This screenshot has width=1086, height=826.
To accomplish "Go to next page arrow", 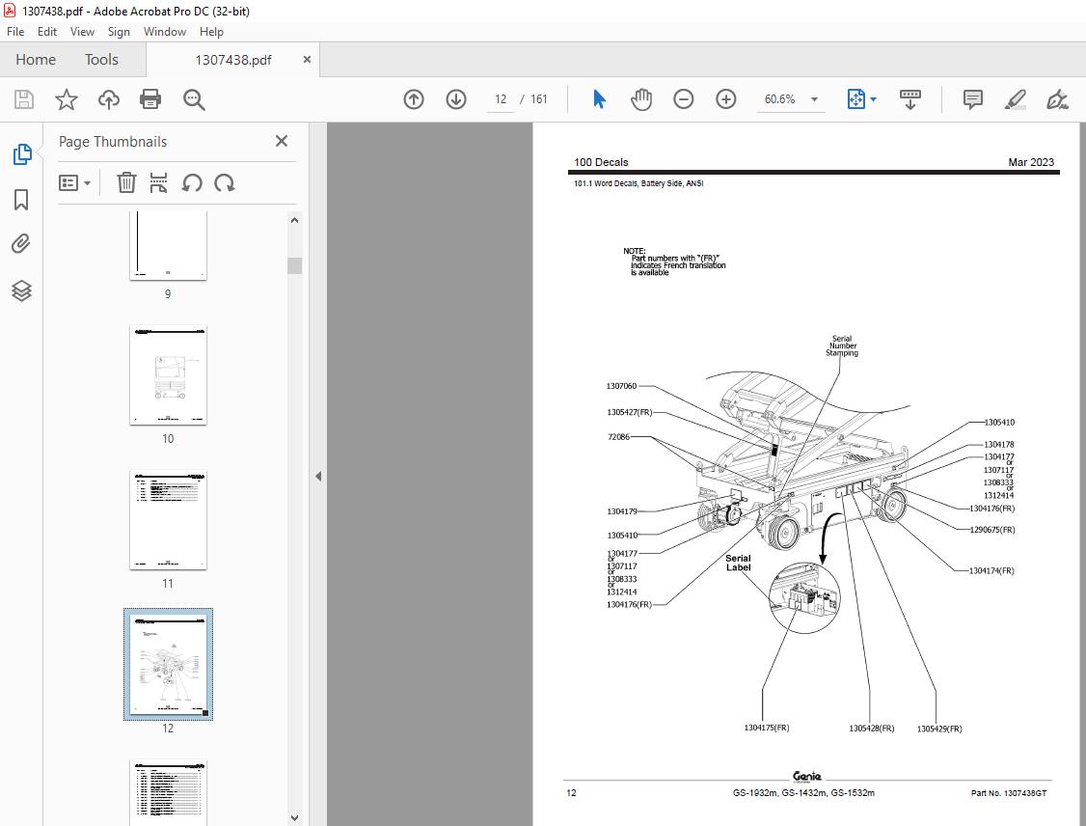I will coord(456,99).
